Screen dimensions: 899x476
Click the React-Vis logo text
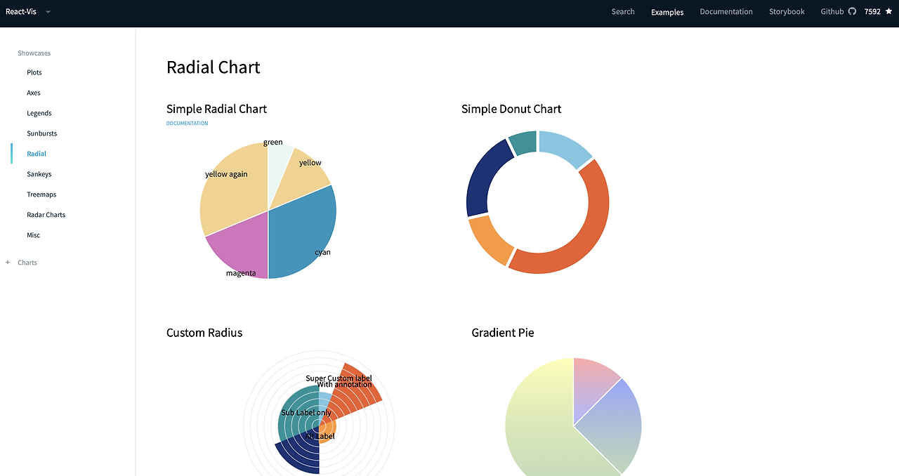coord(20,12)
